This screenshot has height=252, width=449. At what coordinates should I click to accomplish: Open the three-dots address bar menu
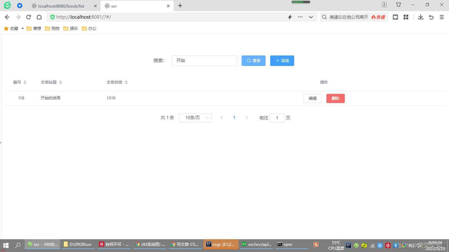coord(300,17)
